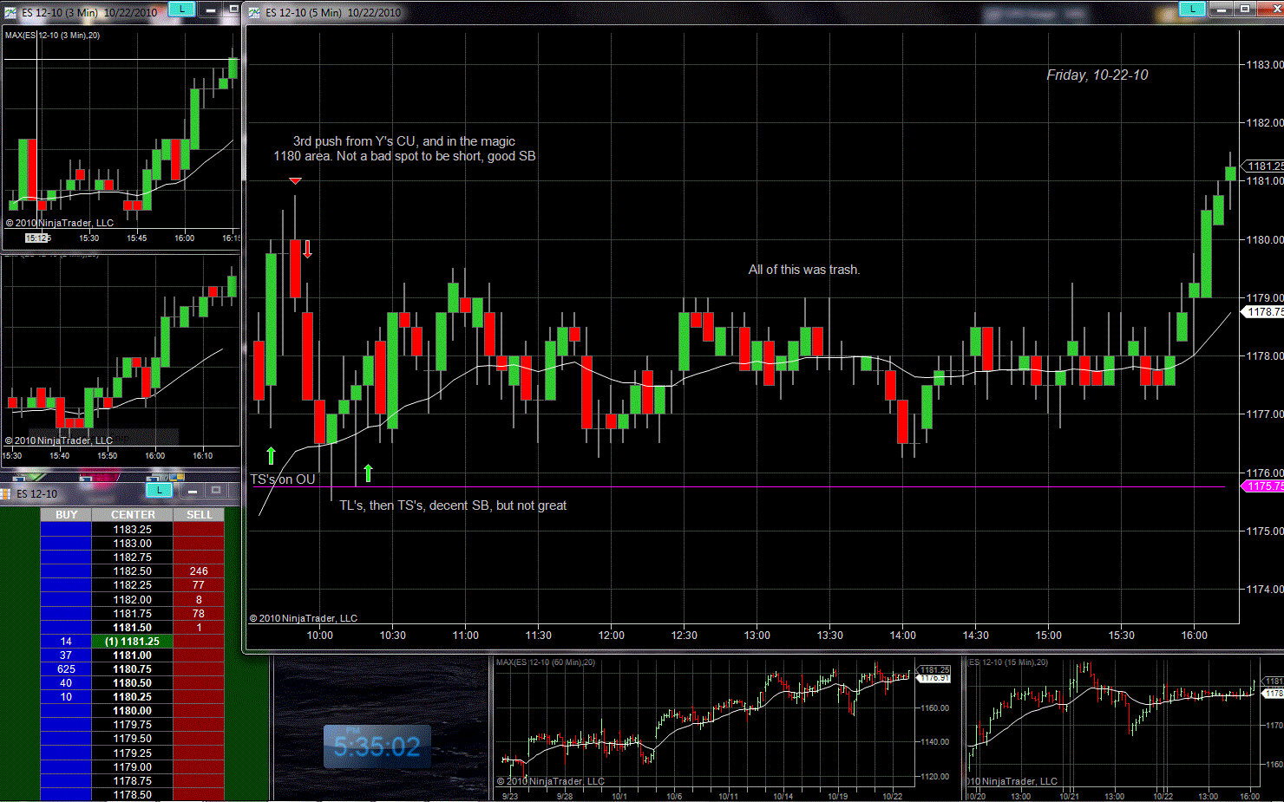Click the L link button on 3 Min chart
The image size is (1284, 802).
click(x=180, y=10)
